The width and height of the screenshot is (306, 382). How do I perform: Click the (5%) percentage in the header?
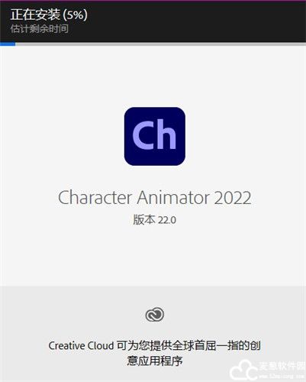pyautogui.click(x=75, y=15)
